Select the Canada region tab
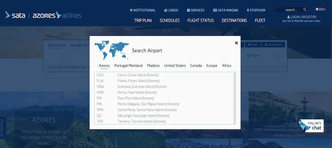The width and height of the screenshot is (332, 148). tap(196, 66)
